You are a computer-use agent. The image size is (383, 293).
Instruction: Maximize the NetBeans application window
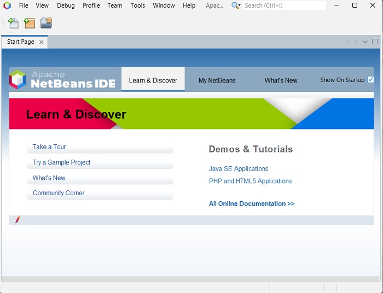(x=355, y=5)
